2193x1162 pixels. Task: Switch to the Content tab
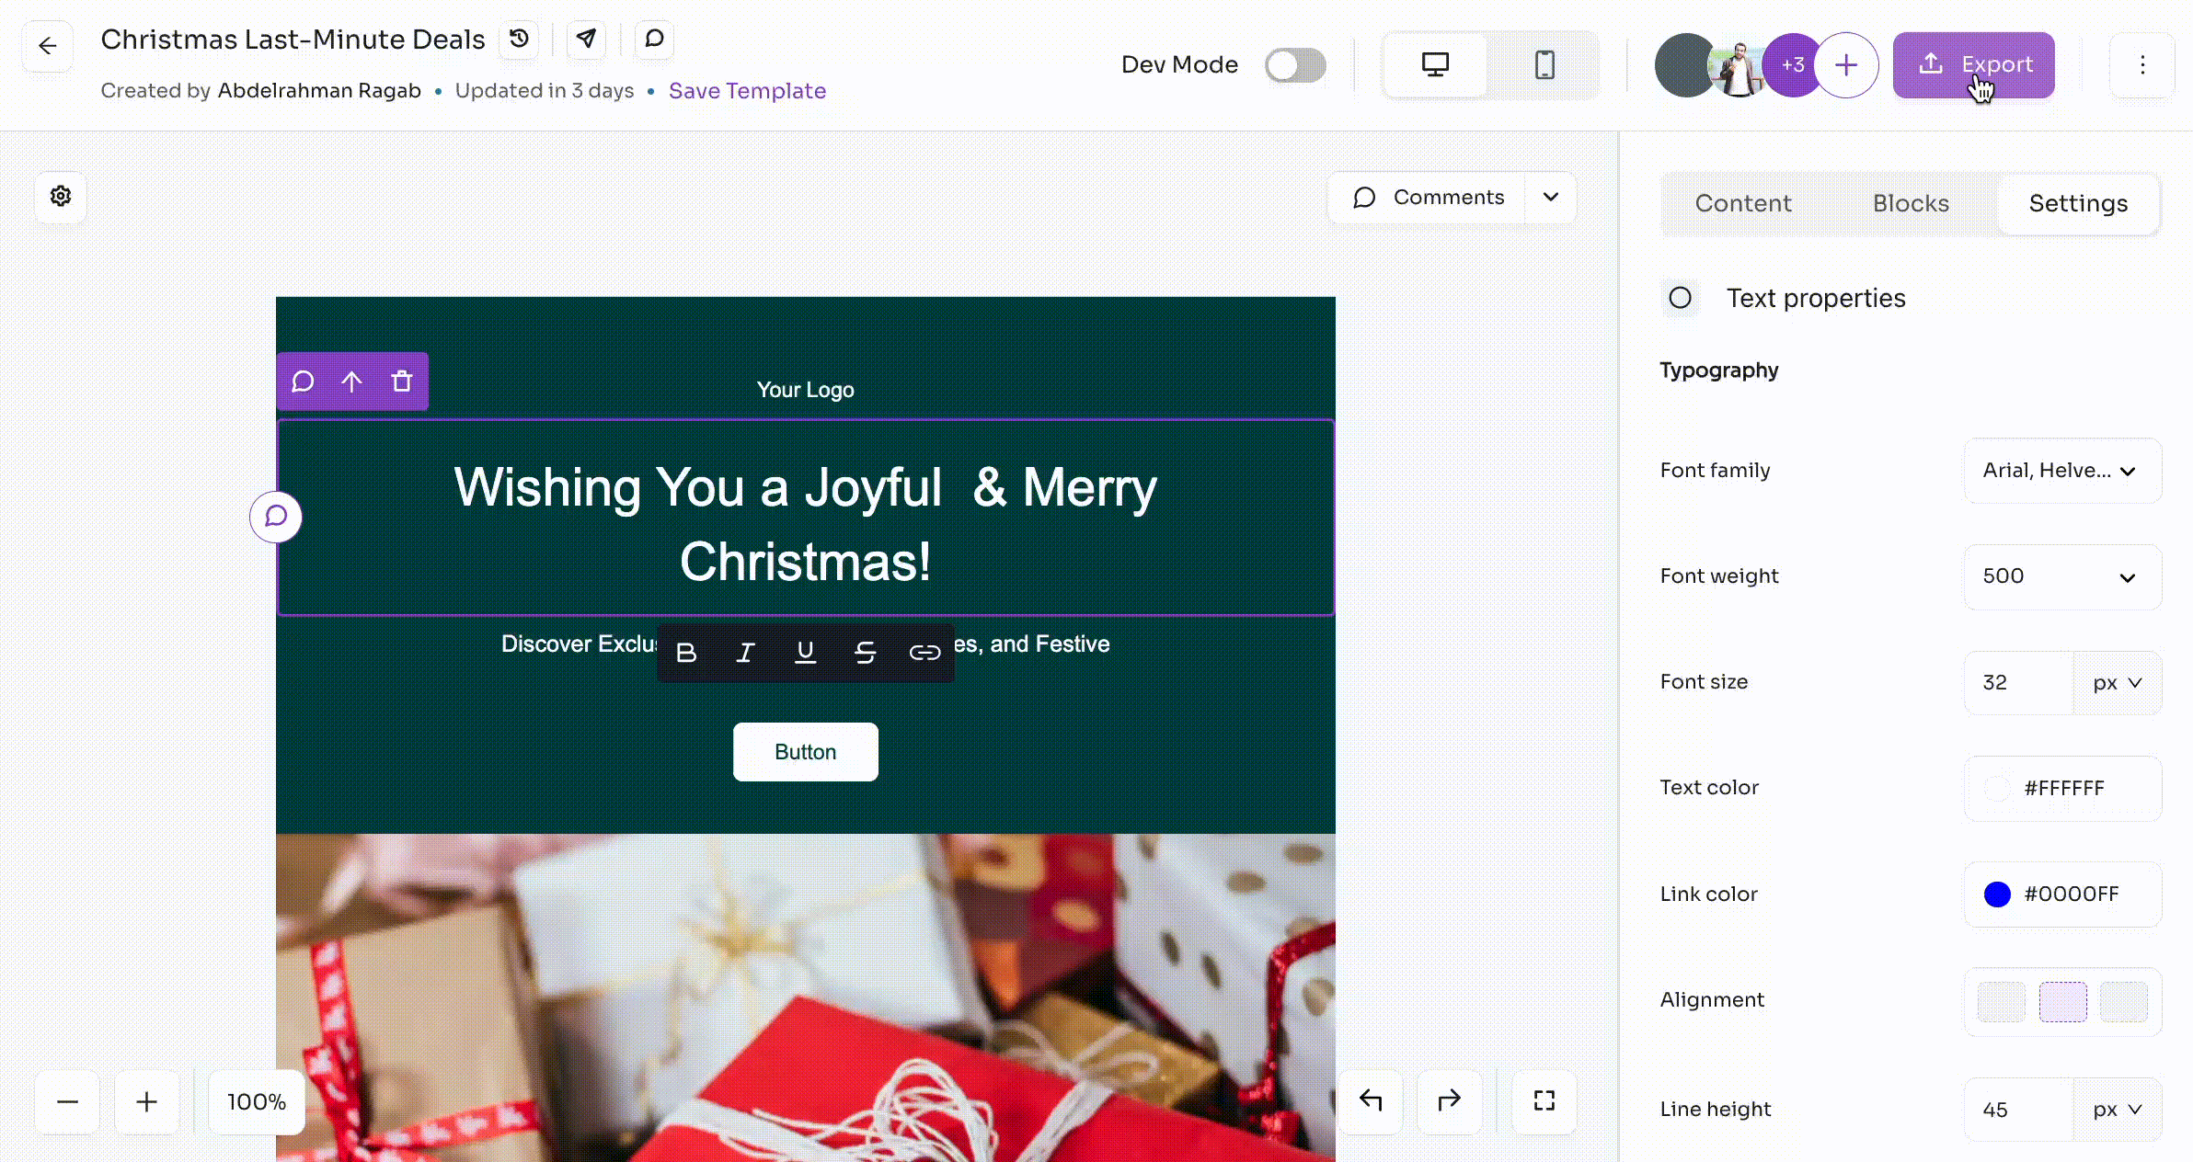click(x=1743, y=203)
